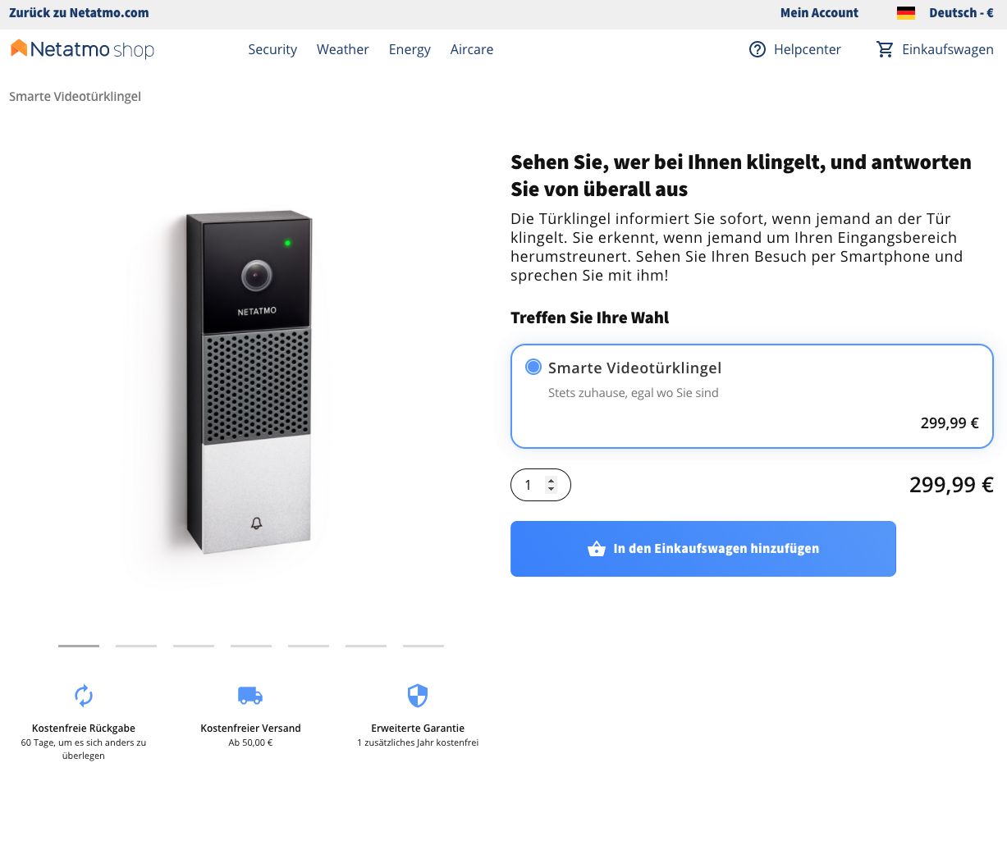Screen dimensions: 1007x868
Task: Decrease quantity with the down arrow
Action: pyautogui.click(x=552, y=490)
